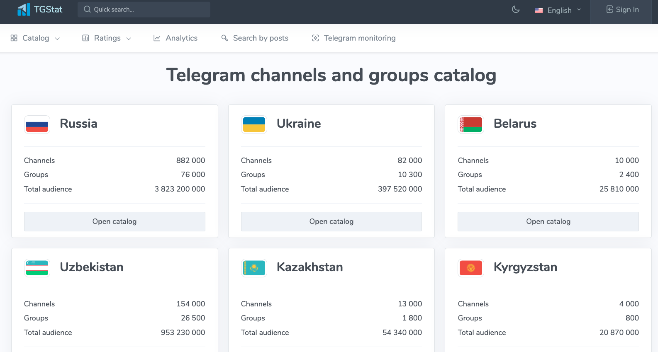Image resolution: width=658 pixels, height=352 pixels.
Task: Click the search magnifier icon
Action: click(87, 9)
